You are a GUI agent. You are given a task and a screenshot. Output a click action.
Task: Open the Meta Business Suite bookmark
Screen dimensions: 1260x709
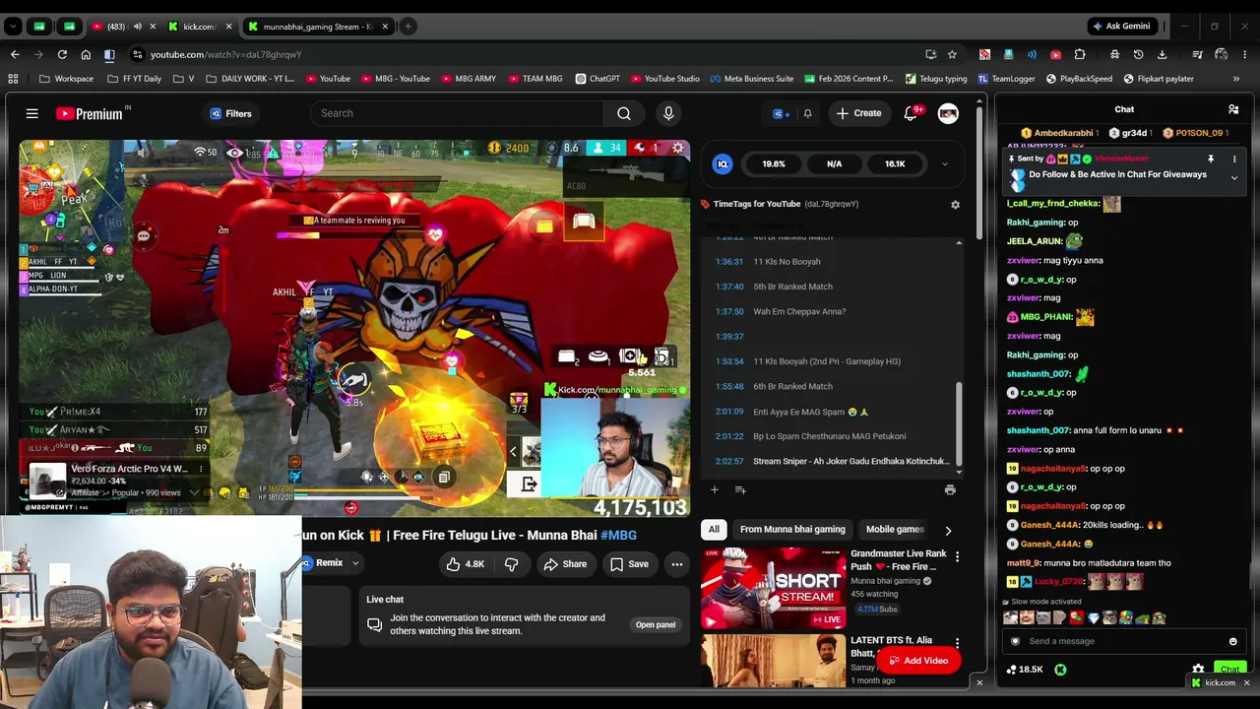[751, 79]
